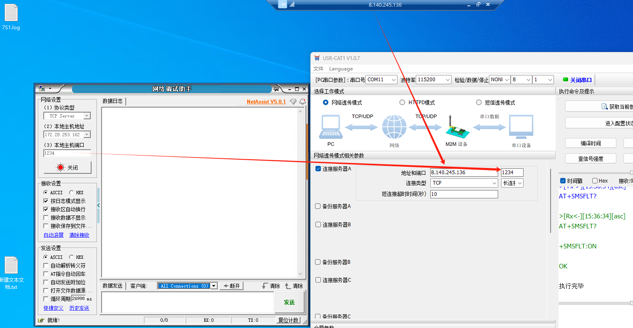Screen dimensions: 633x328
Task: Open NetAssist system menu icon in title bar
Action: [42, 89]
